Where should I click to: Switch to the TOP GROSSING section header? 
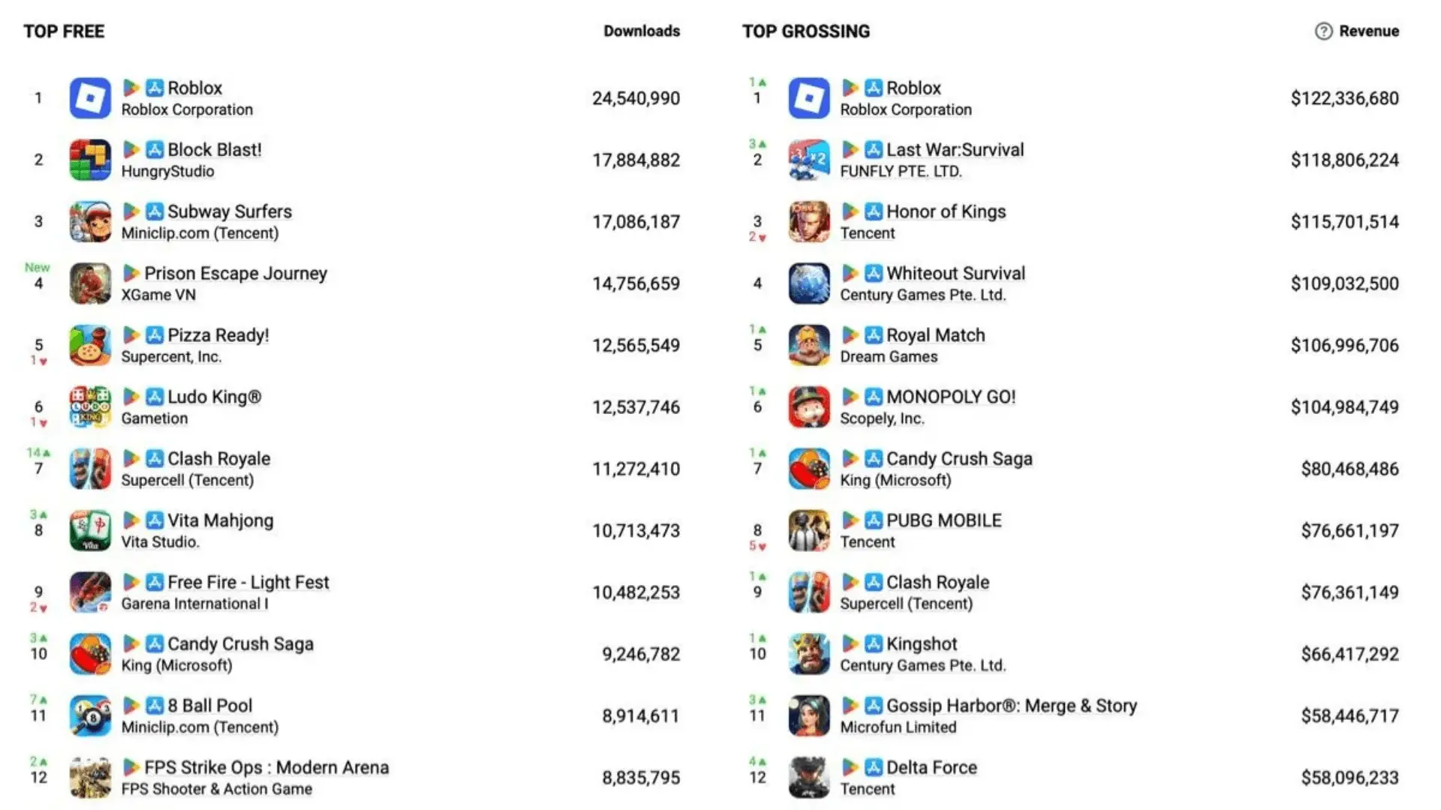(x=805, y=31)
